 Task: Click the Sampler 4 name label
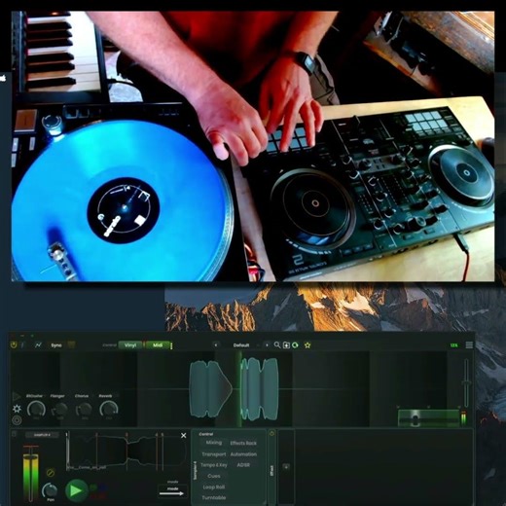pyautogui.click(x=42, y=435)
